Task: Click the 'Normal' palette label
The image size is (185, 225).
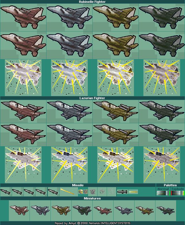Action: [x=163, y=189]
